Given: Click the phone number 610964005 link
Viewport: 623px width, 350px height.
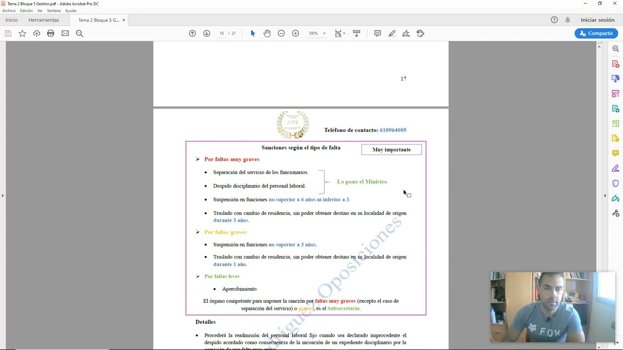Looking at the screenshot, I should pos(393,130).
